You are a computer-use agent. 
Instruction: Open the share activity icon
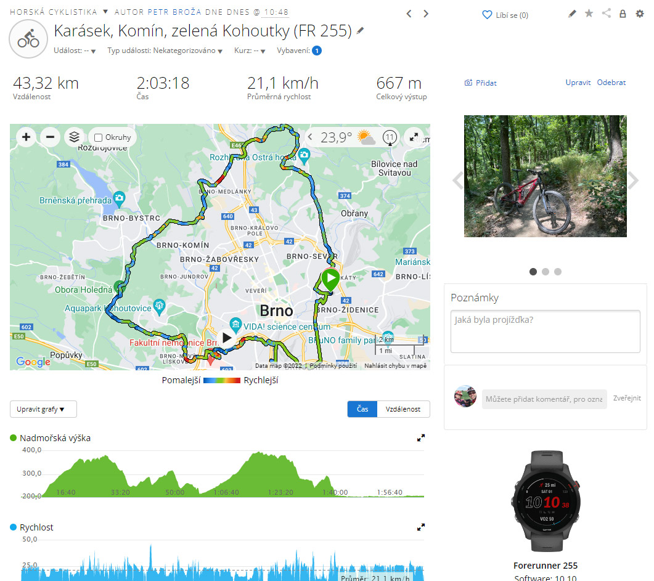tap(606, 14)
